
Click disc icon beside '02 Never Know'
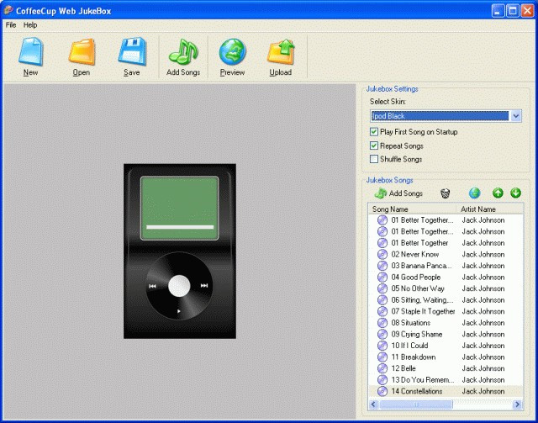point(382,255)
